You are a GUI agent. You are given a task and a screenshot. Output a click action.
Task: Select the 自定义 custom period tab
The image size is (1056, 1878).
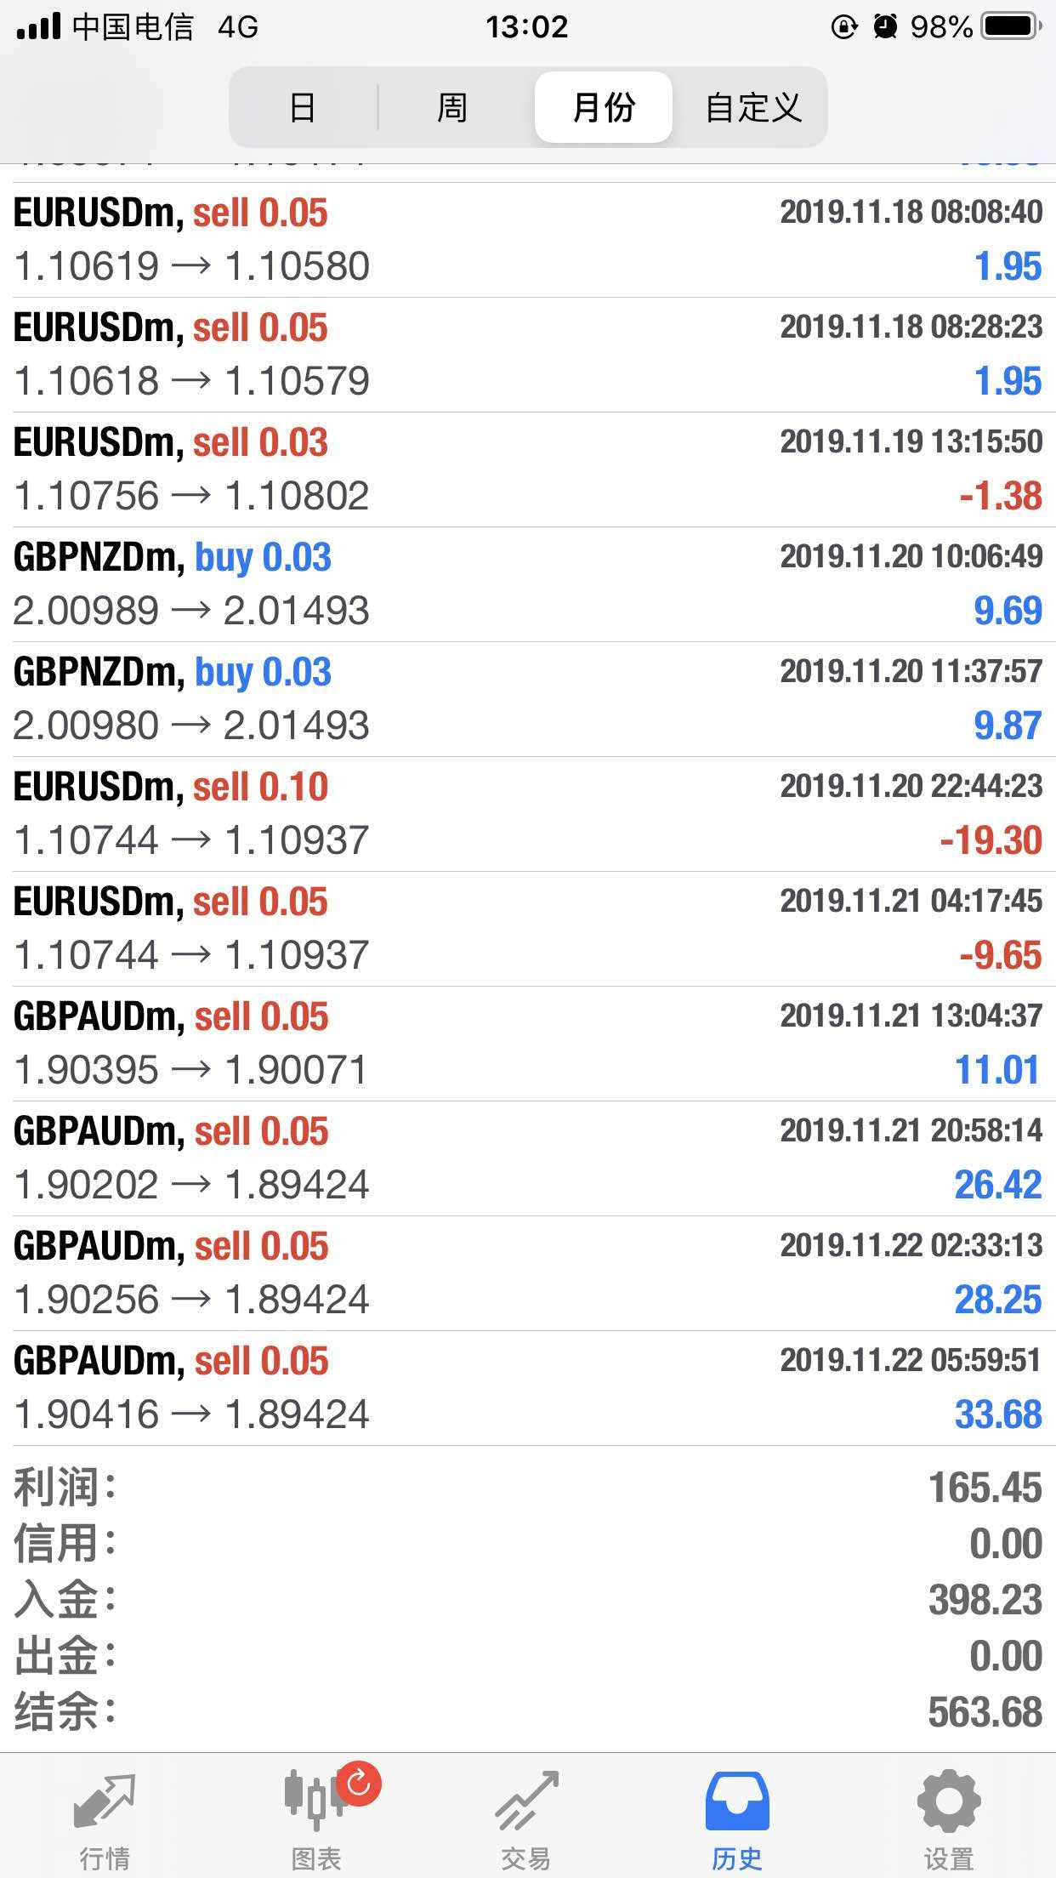(753, 108)
